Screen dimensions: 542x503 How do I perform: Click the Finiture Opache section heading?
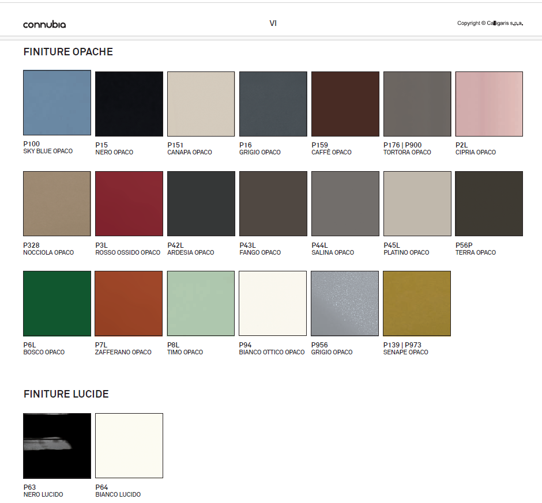click(x=68, y=52)
